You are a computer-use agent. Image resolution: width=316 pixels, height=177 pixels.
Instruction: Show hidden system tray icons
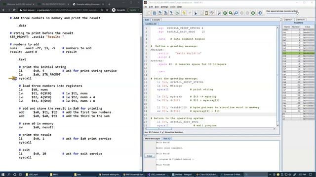(270, 175)
